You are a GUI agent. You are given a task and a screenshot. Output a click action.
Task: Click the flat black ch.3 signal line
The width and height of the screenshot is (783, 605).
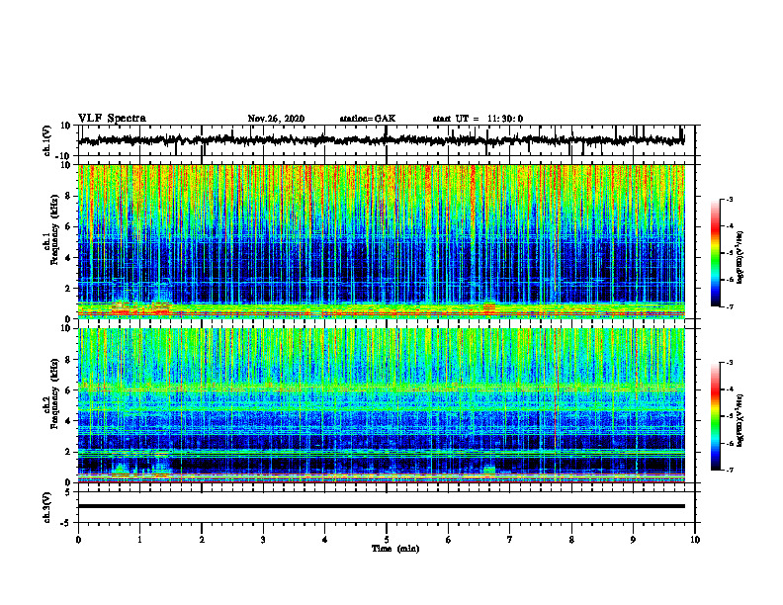pyautogui.click(x=382, y=506)
